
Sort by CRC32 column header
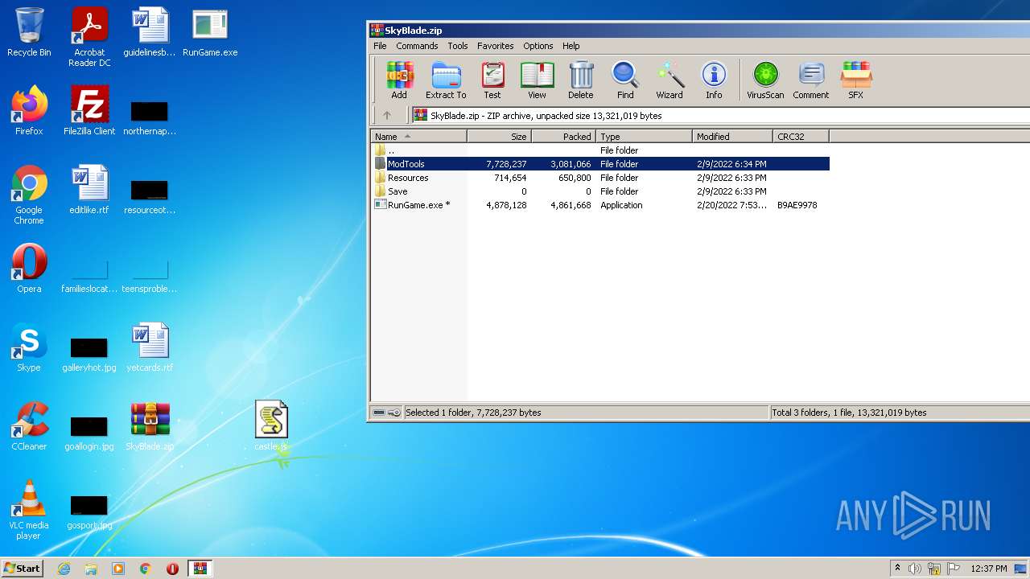tap(801, 137)
